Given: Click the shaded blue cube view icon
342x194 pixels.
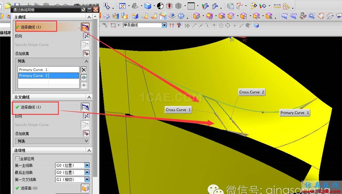Looking at the screenshot, I should 148,6.
